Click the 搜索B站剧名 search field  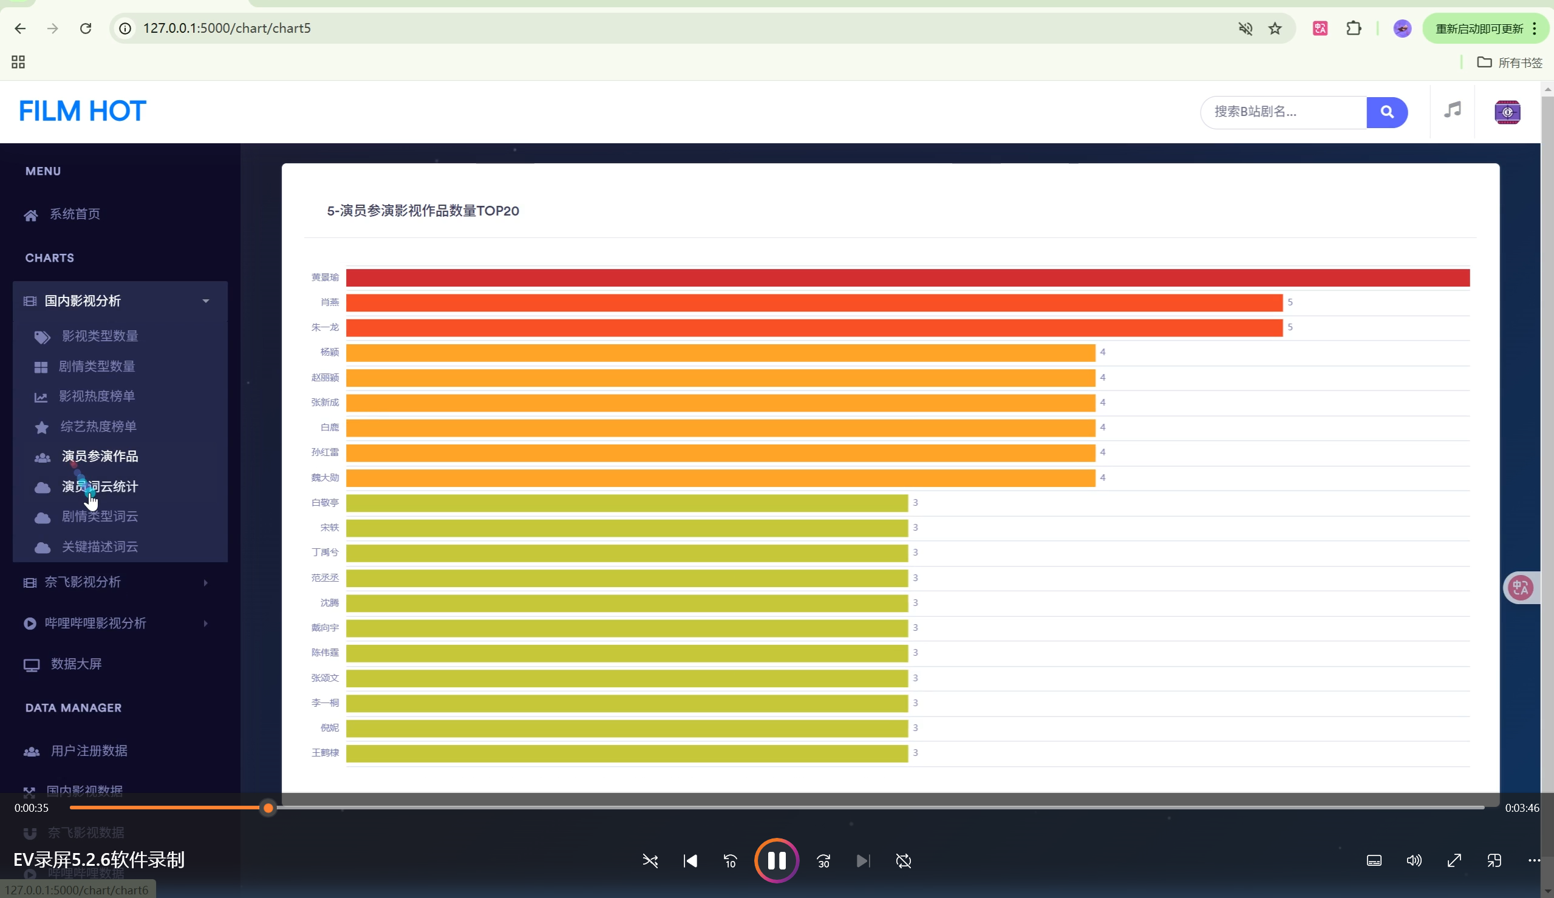tap(1283, 112)
